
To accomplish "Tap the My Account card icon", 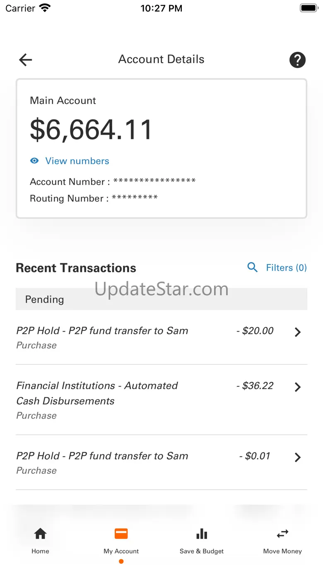I will coord(121,534).
